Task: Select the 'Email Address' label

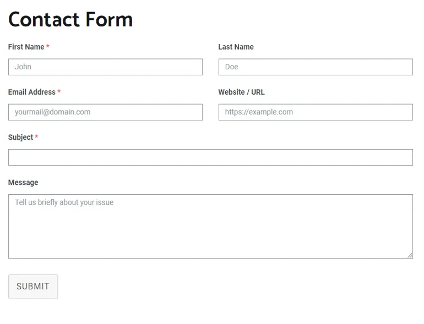Action: tap(31, 92)
